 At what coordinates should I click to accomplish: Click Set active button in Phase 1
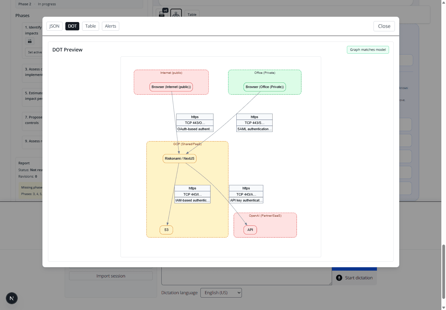coord(34,52)
